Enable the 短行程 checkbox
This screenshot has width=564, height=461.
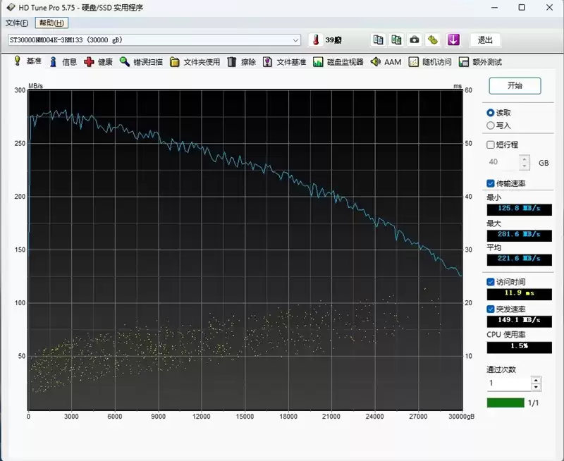point(491,145)
